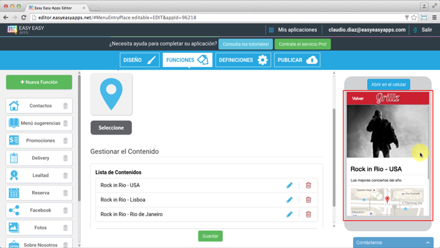The image size is (440, 248).
Task: Delete Rock in Rio - Rio de Janeiro
Action: 309,215
